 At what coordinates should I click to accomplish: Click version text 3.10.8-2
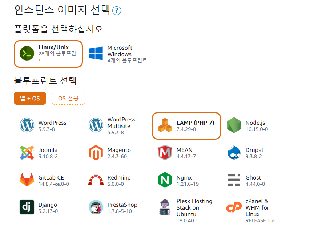click(x=48, y=156)
